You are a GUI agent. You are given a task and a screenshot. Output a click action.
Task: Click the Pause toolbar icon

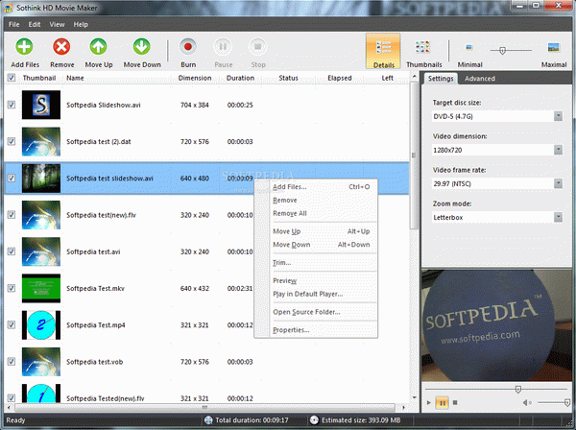click(223, 47)
